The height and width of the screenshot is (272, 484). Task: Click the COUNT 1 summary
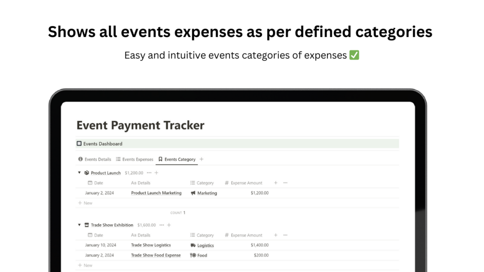pos(178,212)
